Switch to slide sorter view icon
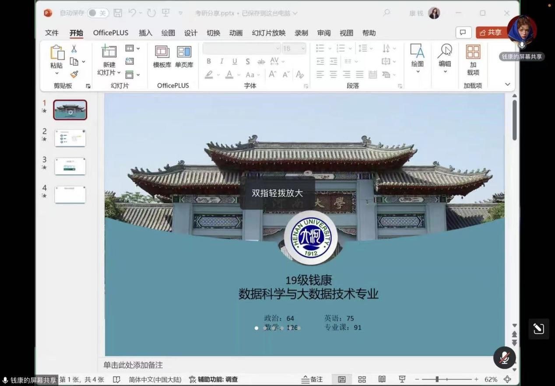 pos(362,379)
